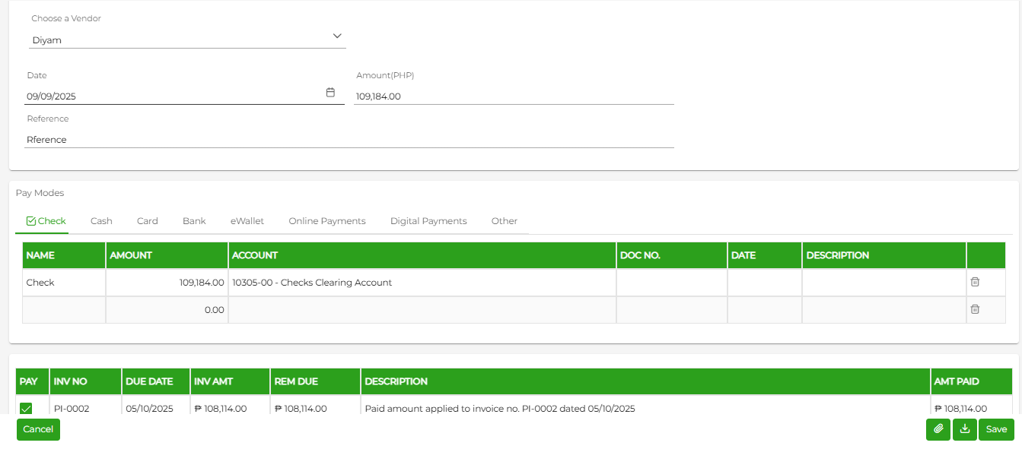Open the account cell 10305-00 Checks Clearing Account
The width and height of the screenshot is (1022, 449).
[x=422, y=283]
